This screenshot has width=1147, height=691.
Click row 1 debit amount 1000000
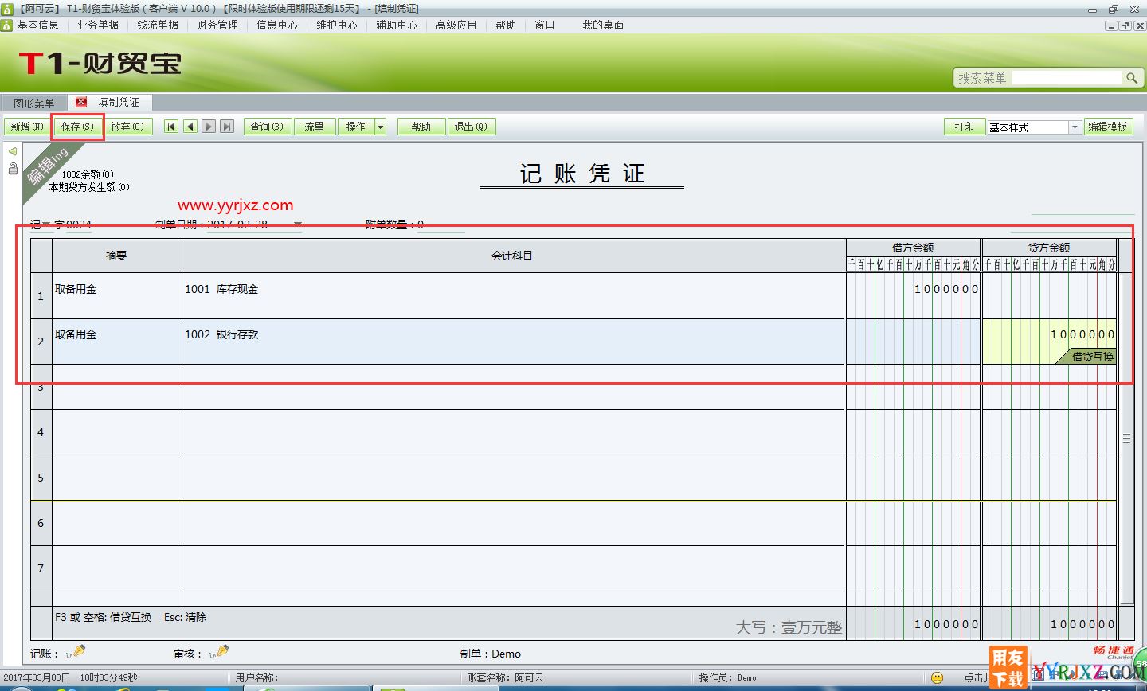(913, 296)
